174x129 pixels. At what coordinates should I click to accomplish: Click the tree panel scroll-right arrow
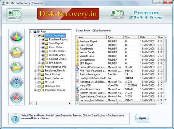[69, 103]
